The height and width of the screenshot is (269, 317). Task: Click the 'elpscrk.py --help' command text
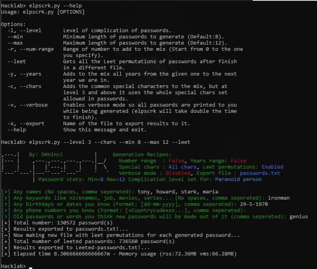coord(55,6)
